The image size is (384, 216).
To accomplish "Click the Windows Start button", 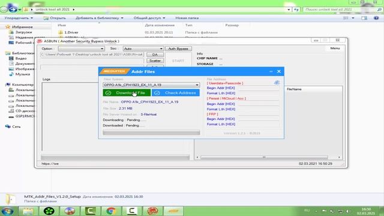I will (7, 211).
